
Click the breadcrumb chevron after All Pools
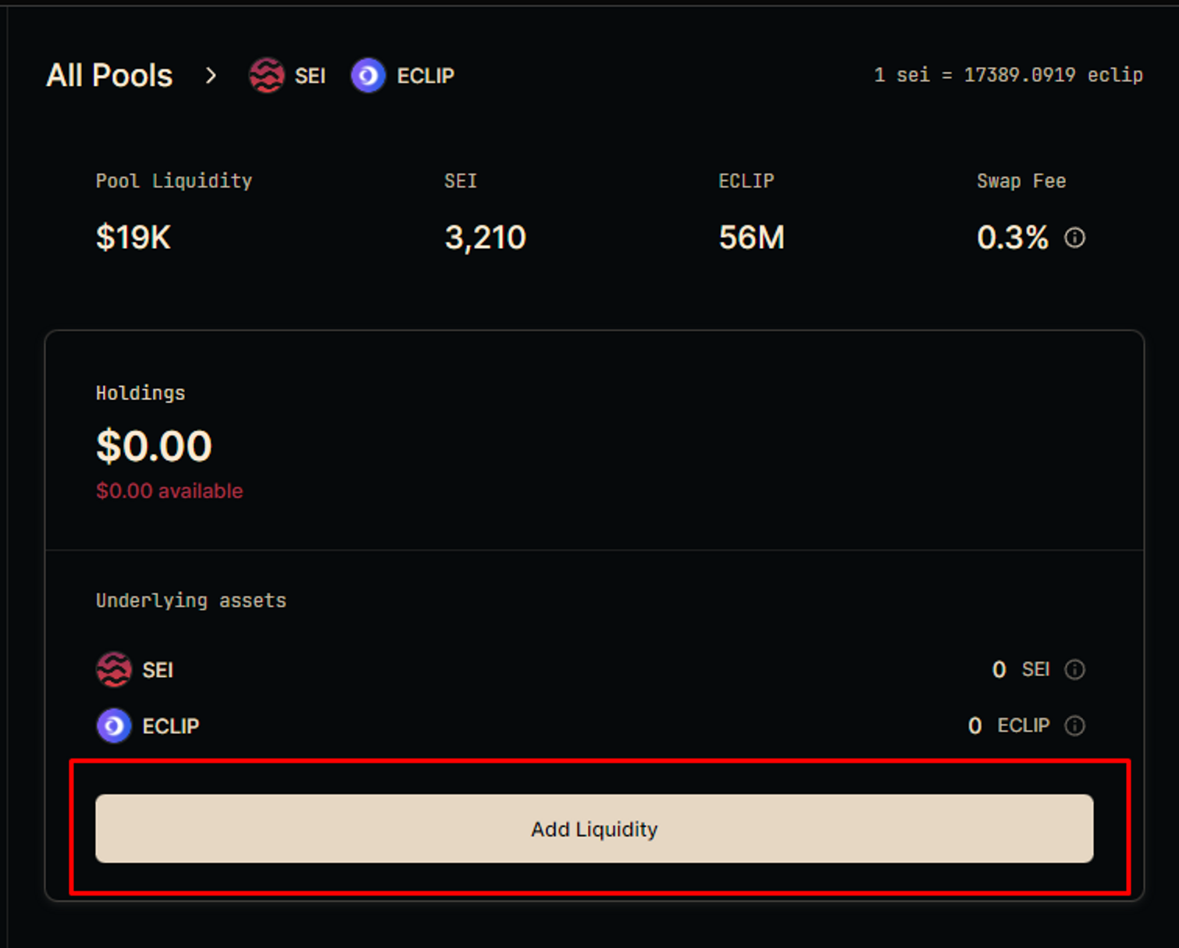(211, 76)
